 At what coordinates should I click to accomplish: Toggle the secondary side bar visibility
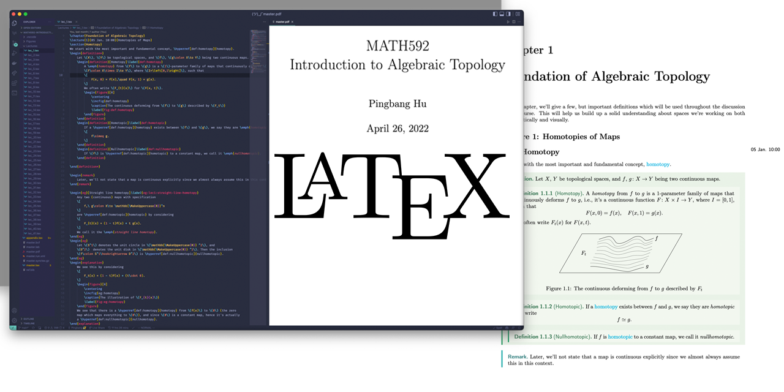(508, 13)
